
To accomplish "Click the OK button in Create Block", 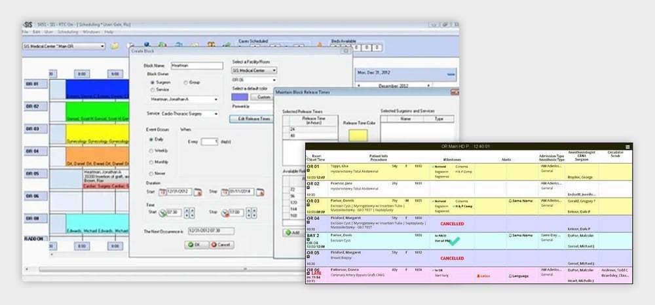I will click(x=196, y=245).
